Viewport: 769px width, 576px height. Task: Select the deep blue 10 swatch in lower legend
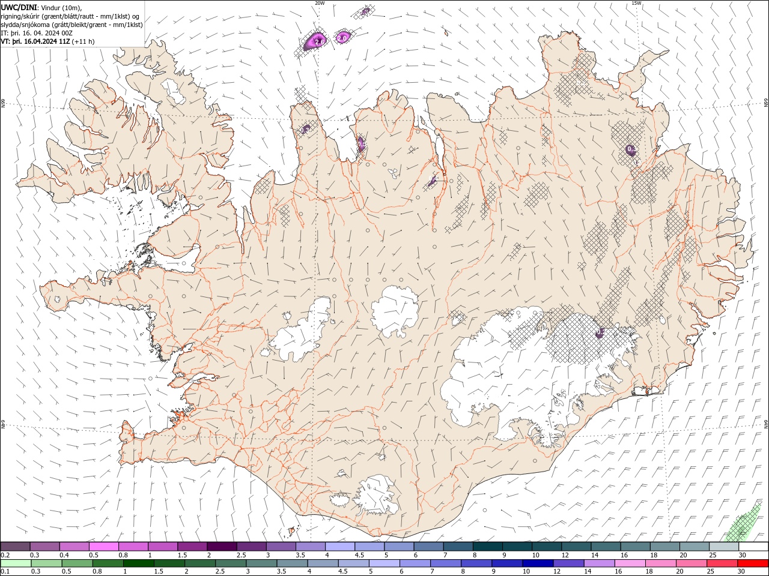pyautogui.click(x=536, y=563)
